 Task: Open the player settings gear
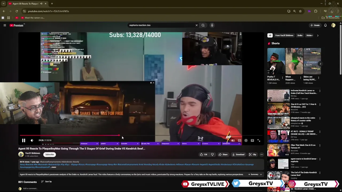coord(246,140)
